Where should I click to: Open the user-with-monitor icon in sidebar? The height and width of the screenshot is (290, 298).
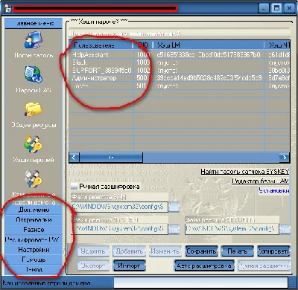point(34,39)
